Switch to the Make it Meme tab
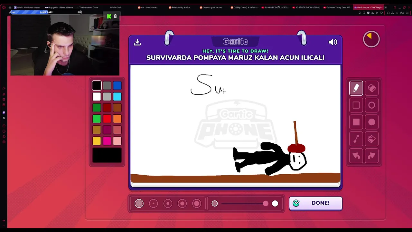The image size is (412, 232). (x=59, y=7)
